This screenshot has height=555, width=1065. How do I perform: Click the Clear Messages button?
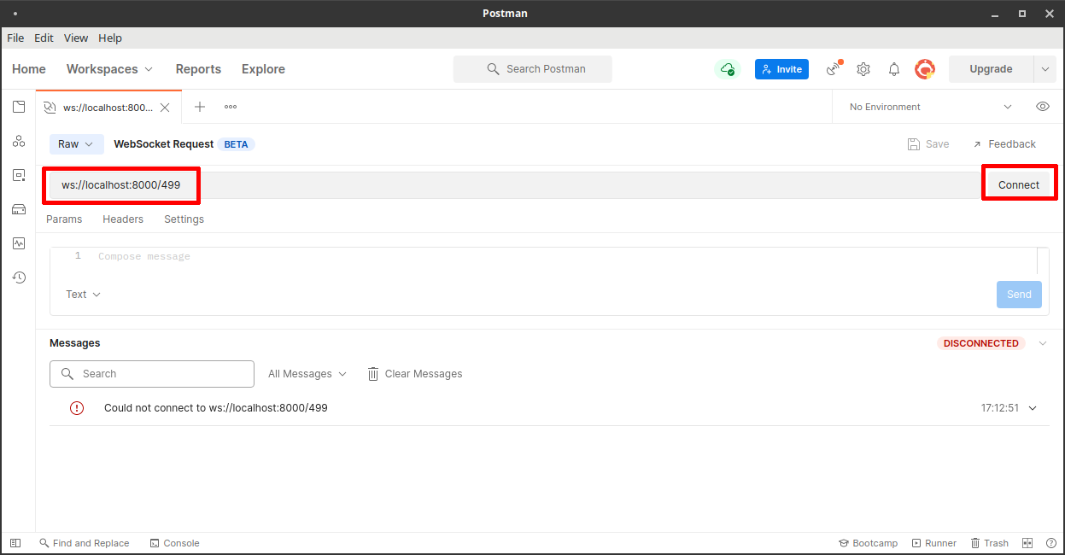pyautogui.click(x=415, y=374)
